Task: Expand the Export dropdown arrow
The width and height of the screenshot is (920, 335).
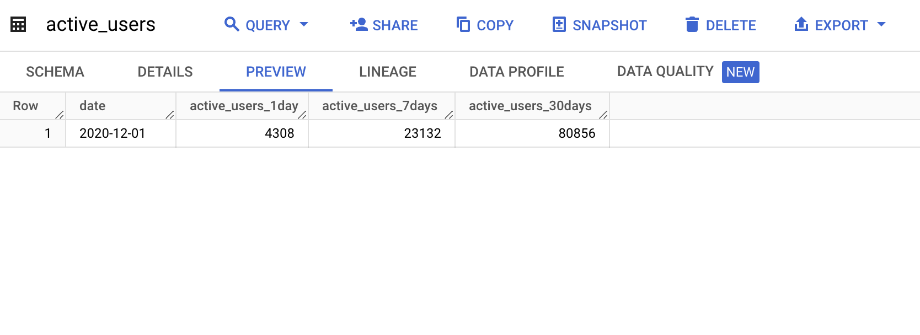Action: coord(881,24)
